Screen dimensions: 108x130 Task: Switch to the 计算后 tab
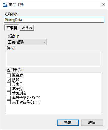(x=27, y=27)
